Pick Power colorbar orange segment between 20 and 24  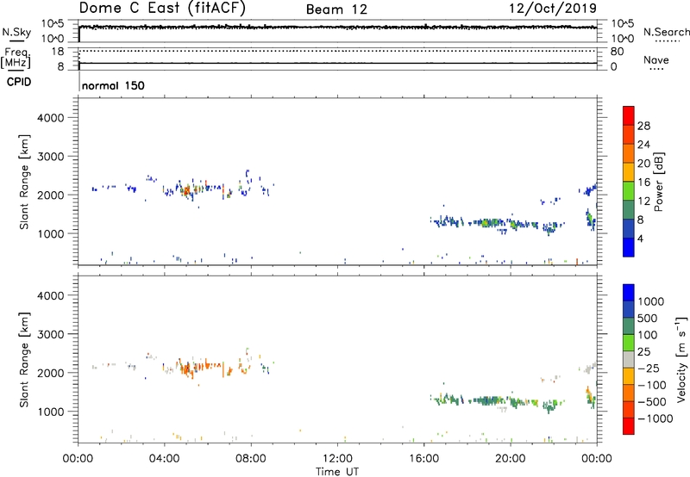click(x=629, y=153)
